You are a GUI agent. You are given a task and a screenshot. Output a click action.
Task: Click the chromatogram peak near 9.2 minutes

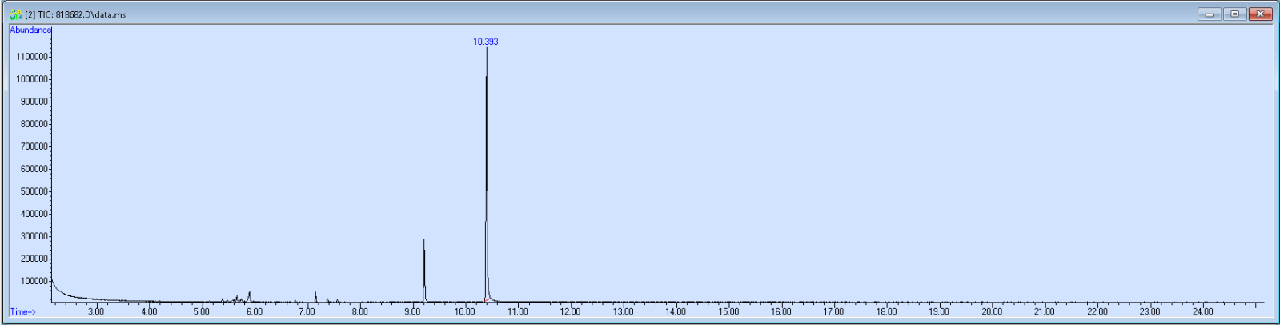point(424,271)
